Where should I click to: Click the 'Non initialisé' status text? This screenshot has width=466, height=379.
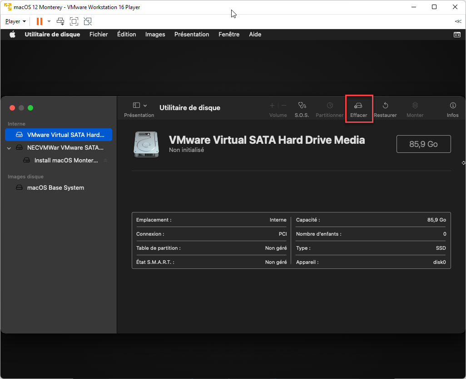point(186,150)
